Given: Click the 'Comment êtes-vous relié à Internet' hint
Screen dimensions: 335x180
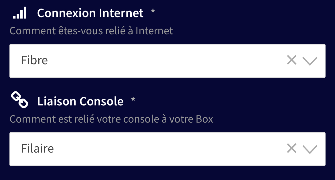Looking at the screenshot, I should point(91,31).
